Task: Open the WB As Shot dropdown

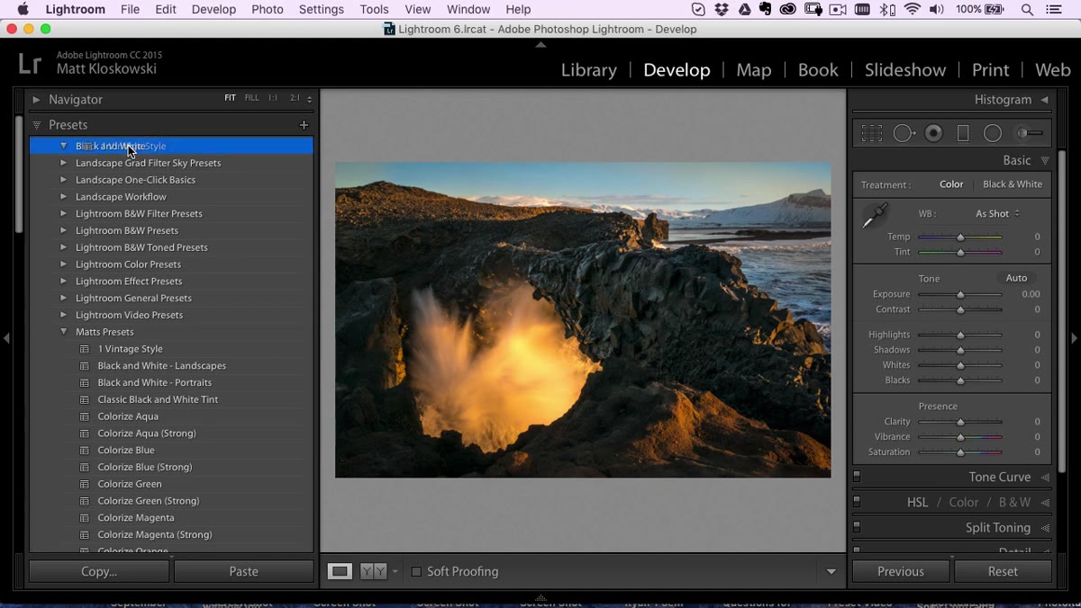Action: pyautogui.click(x=997, y=214)
